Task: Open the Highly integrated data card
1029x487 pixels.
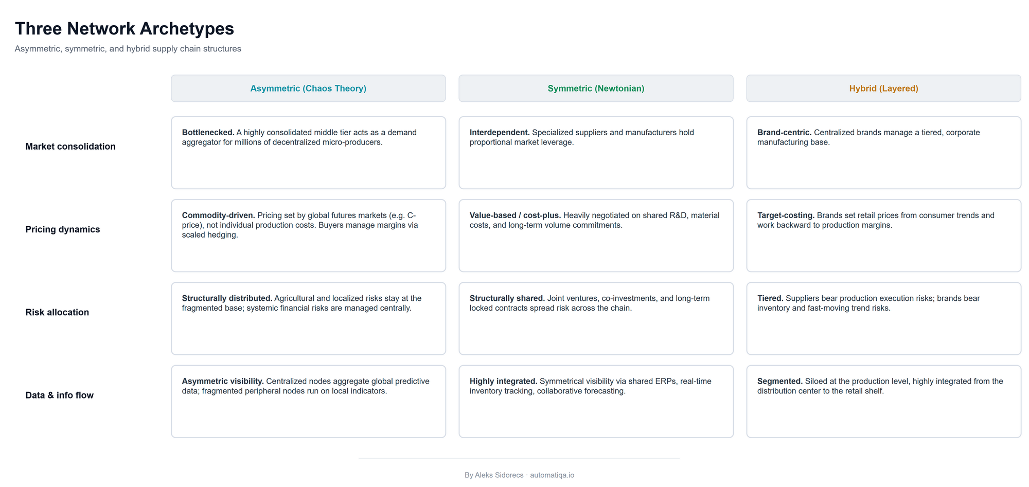Action: coord(596,402)
